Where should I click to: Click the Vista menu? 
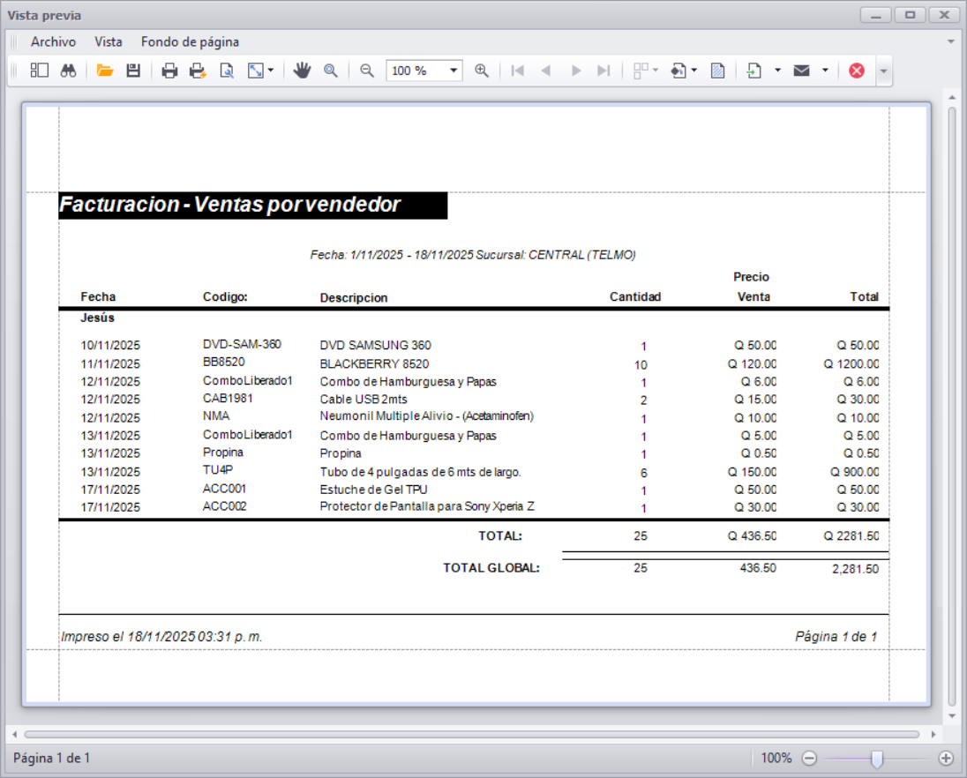[109, 41]
